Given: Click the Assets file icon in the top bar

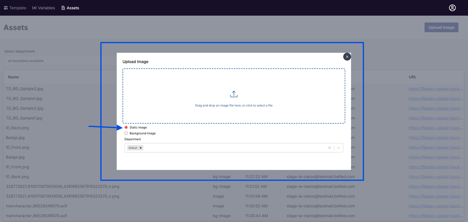Looking at the screenshot, I should point(63,8).
